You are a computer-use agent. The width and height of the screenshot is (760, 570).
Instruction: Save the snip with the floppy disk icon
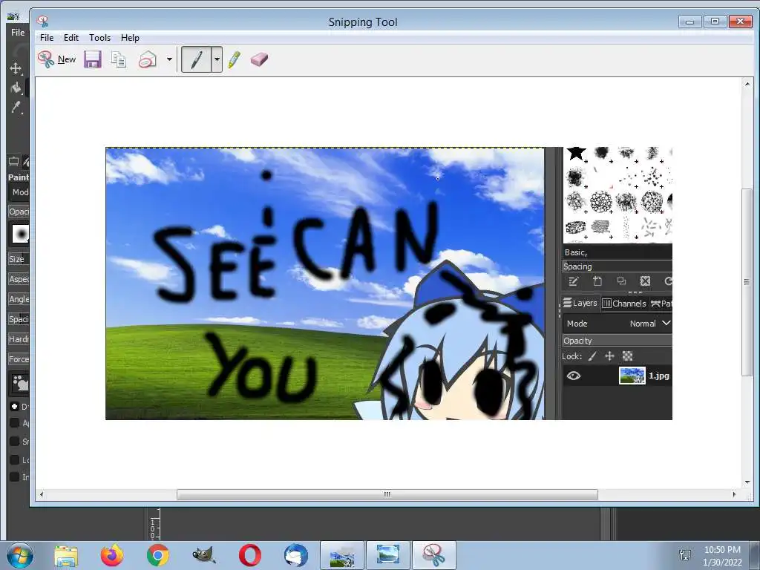pyautogui.click(x=93, y=59)
